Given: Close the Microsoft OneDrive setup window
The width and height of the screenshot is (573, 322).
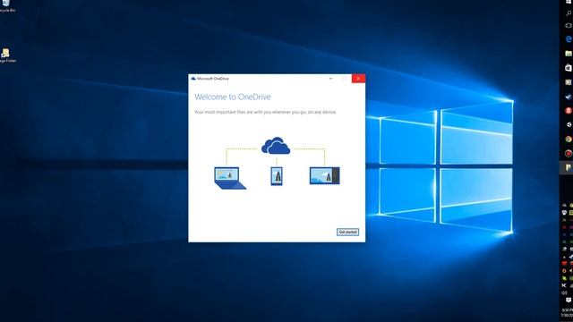Looking at the screenshot, I should pos(358,79).
